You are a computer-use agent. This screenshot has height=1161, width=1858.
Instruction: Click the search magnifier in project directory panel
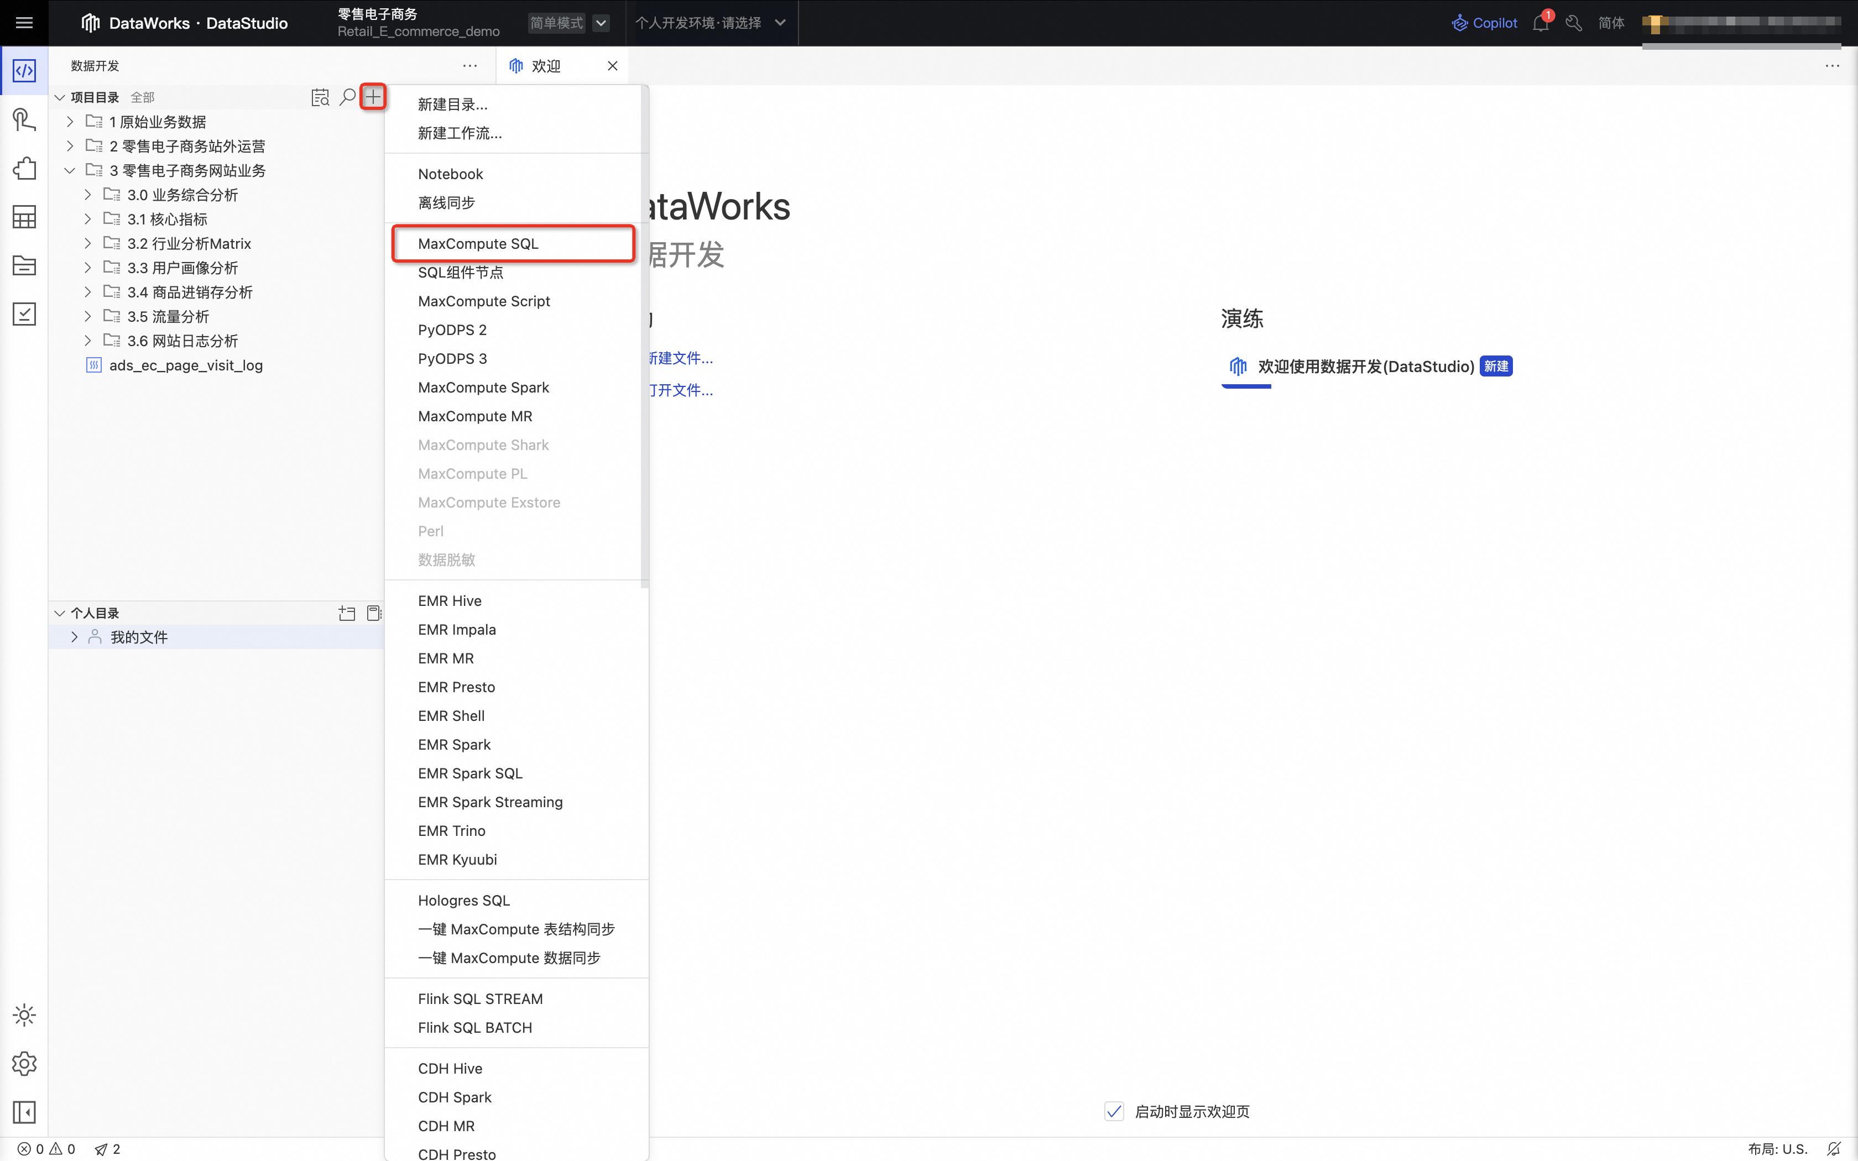(x=347, y=97)
